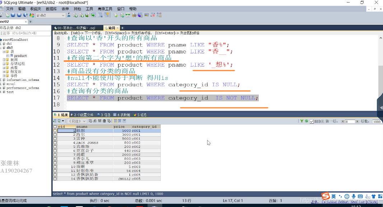Switch to form view icon in results

click(x=120, y=121)
